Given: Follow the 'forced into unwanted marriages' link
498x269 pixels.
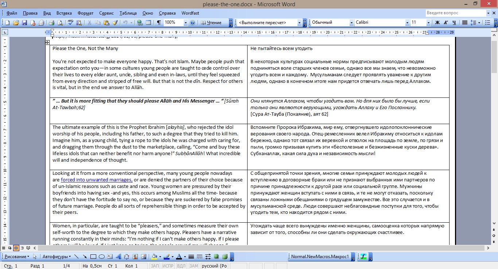Looking at the screenshot, I should (x=97, y=180).
